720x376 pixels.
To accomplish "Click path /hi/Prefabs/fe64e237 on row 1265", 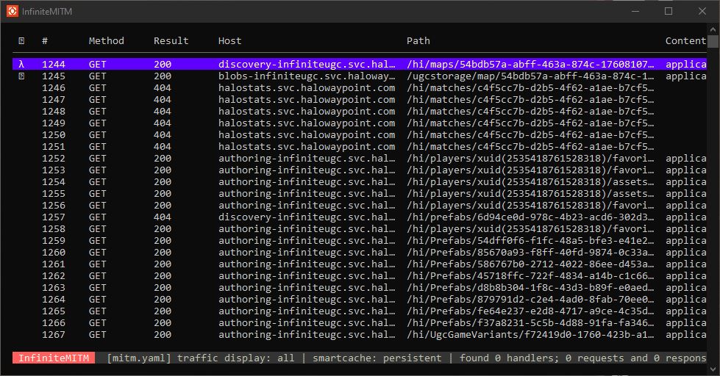I will click(530, 311).
